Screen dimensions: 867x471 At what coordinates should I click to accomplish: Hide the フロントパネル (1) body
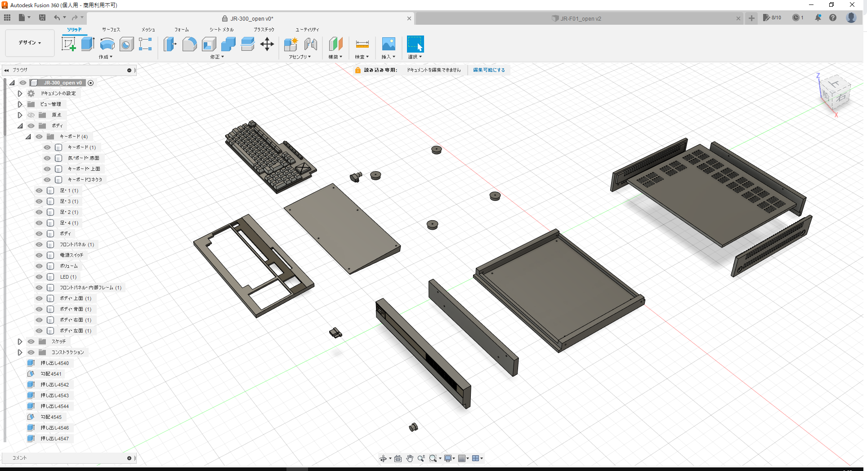(x=39, y=244)
